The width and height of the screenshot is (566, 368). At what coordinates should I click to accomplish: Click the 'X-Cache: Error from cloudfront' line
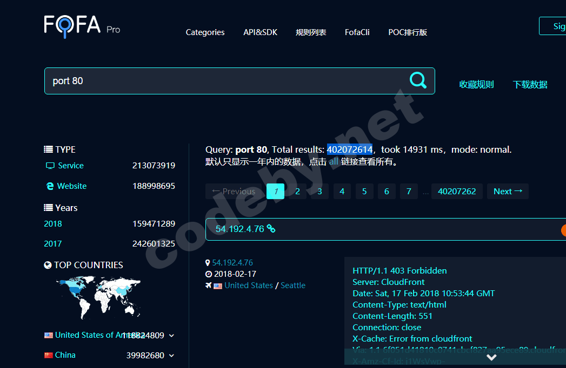(x=412, y=339)
